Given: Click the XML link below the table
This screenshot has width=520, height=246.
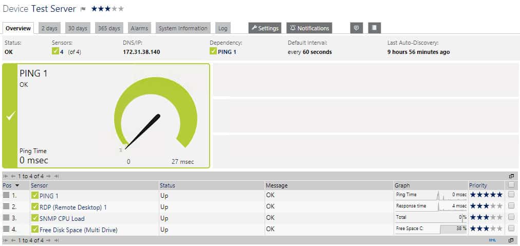Looking at the screenshot, I should [492, 240].
